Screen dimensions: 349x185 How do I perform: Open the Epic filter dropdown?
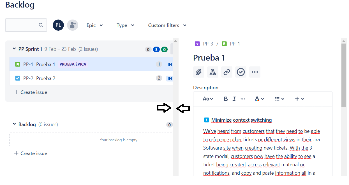tap(94, 25)
